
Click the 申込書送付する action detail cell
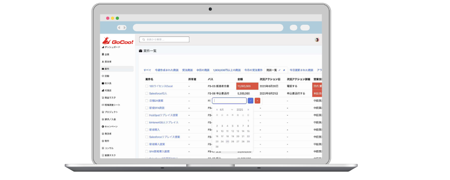(296, 94)
